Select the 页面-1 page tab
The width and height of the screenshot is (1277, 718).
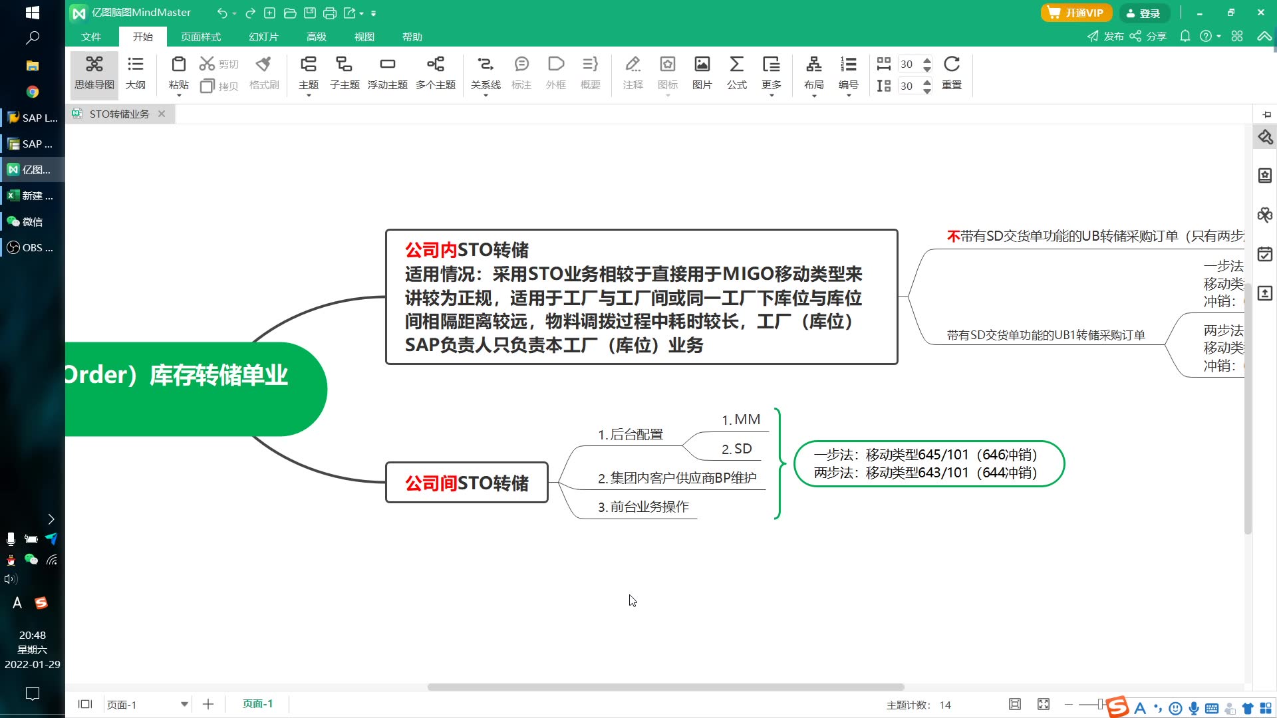[257, 704]
